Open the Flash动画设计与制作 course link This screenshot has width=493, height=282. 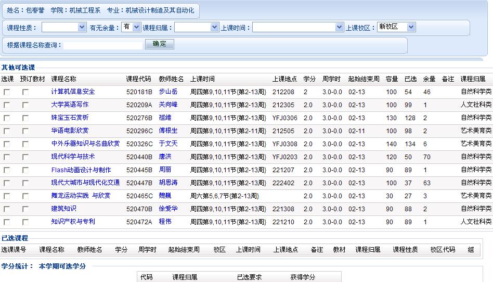click(81, 170)
